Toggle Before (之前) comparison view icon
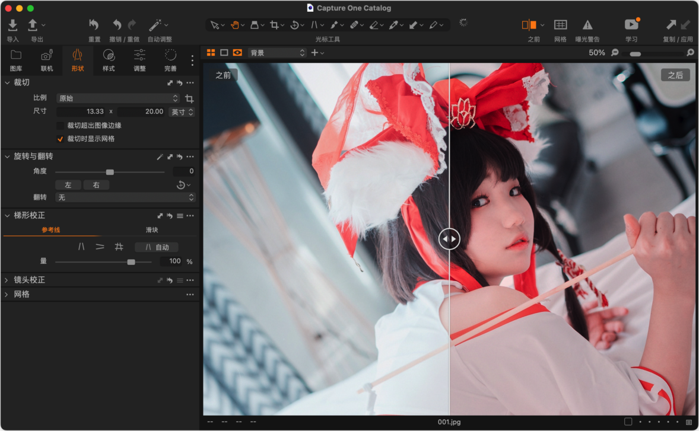 pos(529,25)
